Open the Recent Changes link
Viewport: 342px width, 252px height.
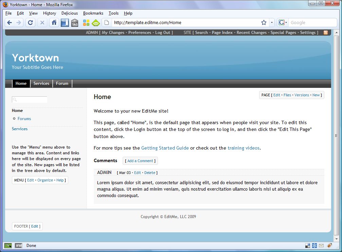251,33
